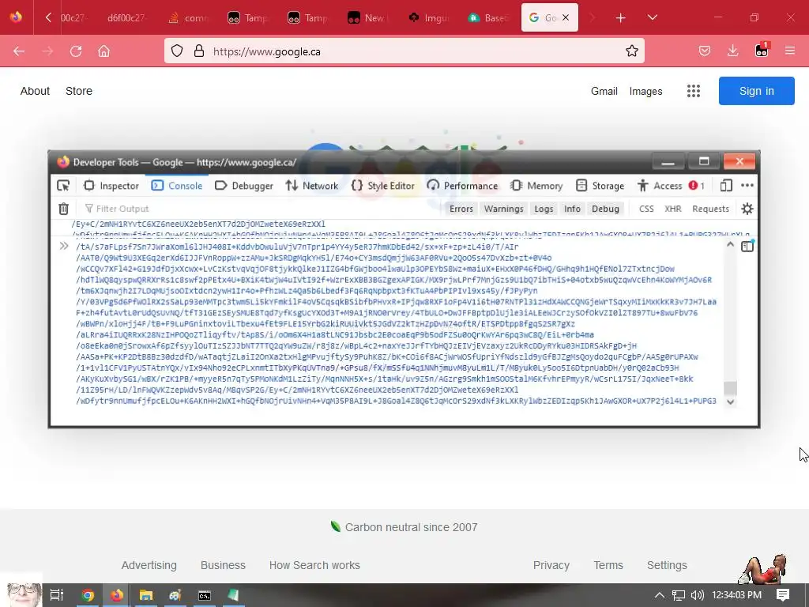Toggle the CSS filter
The width and height of the screenshot is (809, 607).
[x=646, y=209]
